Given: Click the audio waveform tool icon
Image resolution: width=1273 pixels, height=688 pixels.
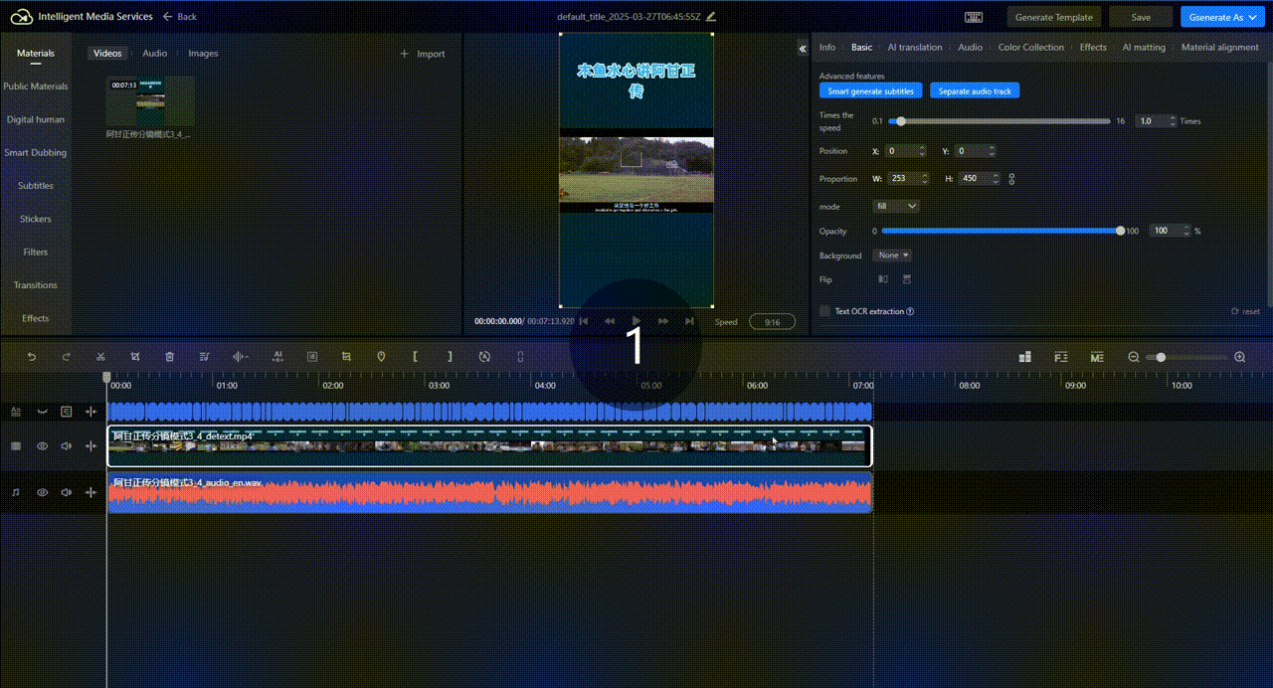Looking at the screenshot, I should (x=238, y=356).
